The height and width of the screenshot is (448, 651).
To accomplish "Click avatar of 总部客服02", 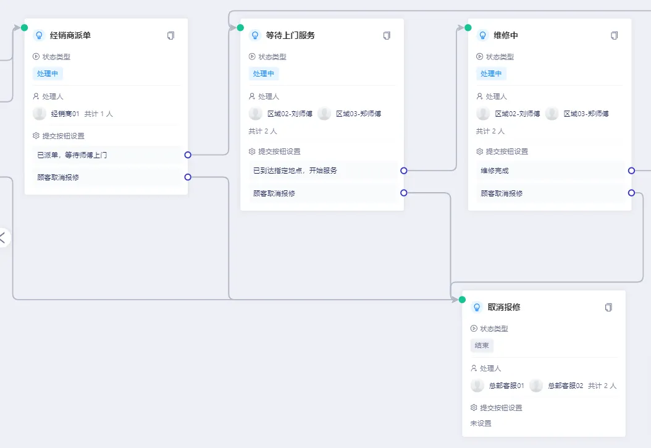I will (x=536, y=386).
